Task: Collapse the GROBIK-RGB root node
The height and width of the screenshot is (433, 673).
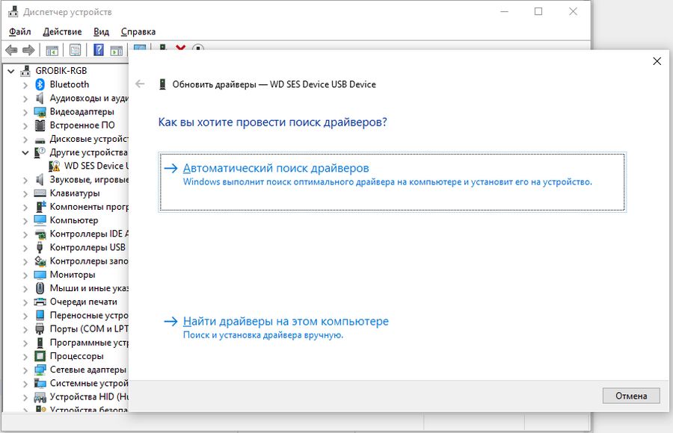Action: 11,71
